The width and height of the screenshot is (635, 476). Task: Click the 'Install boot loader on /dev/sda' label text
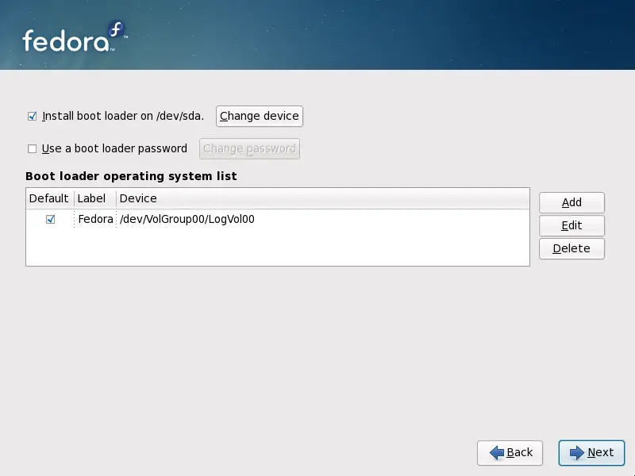[x=123, y=116]
